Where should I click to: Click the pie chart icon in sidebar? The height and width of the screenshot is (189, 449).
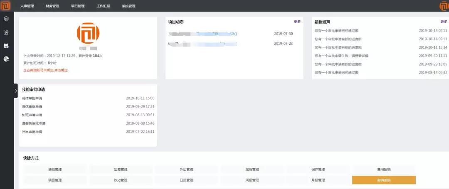[x=6, y=59]
